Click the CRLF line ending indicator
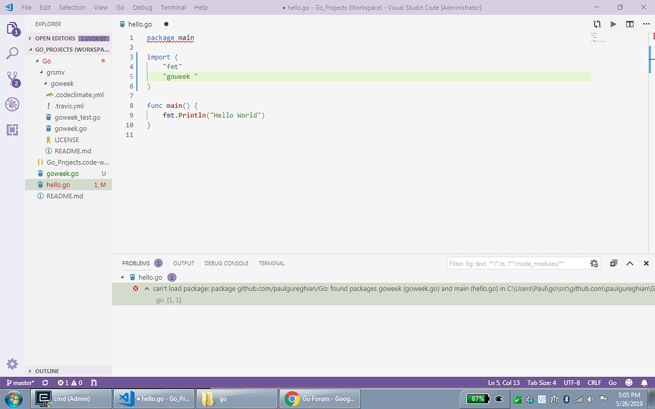 point(594,383)
